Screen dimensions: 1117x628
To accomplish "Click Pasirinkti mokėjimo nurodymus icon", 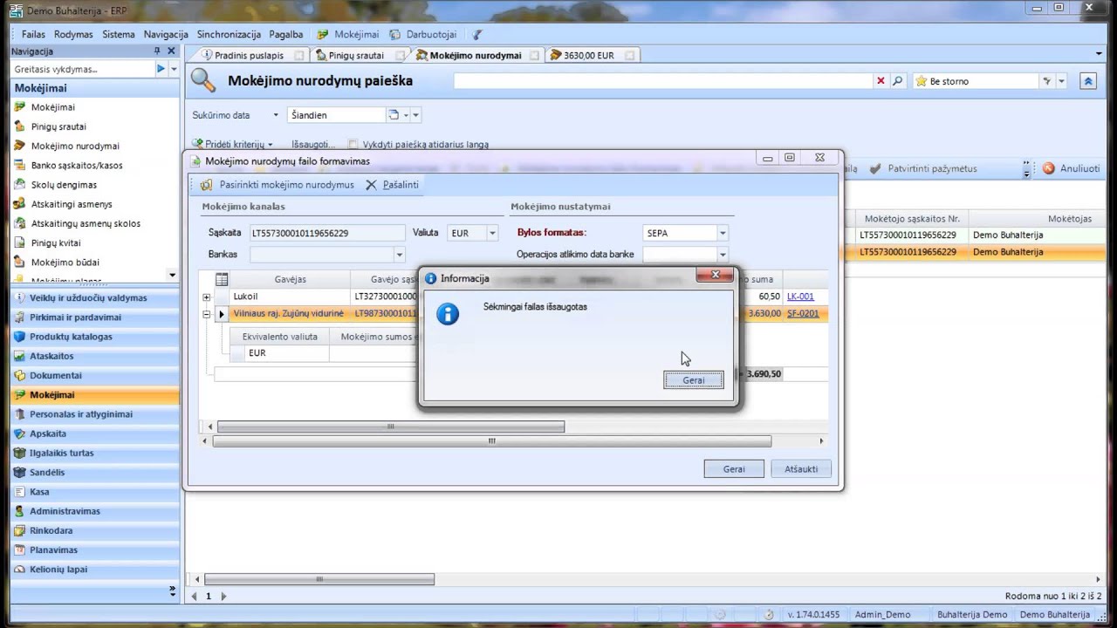I will [206, 185].
